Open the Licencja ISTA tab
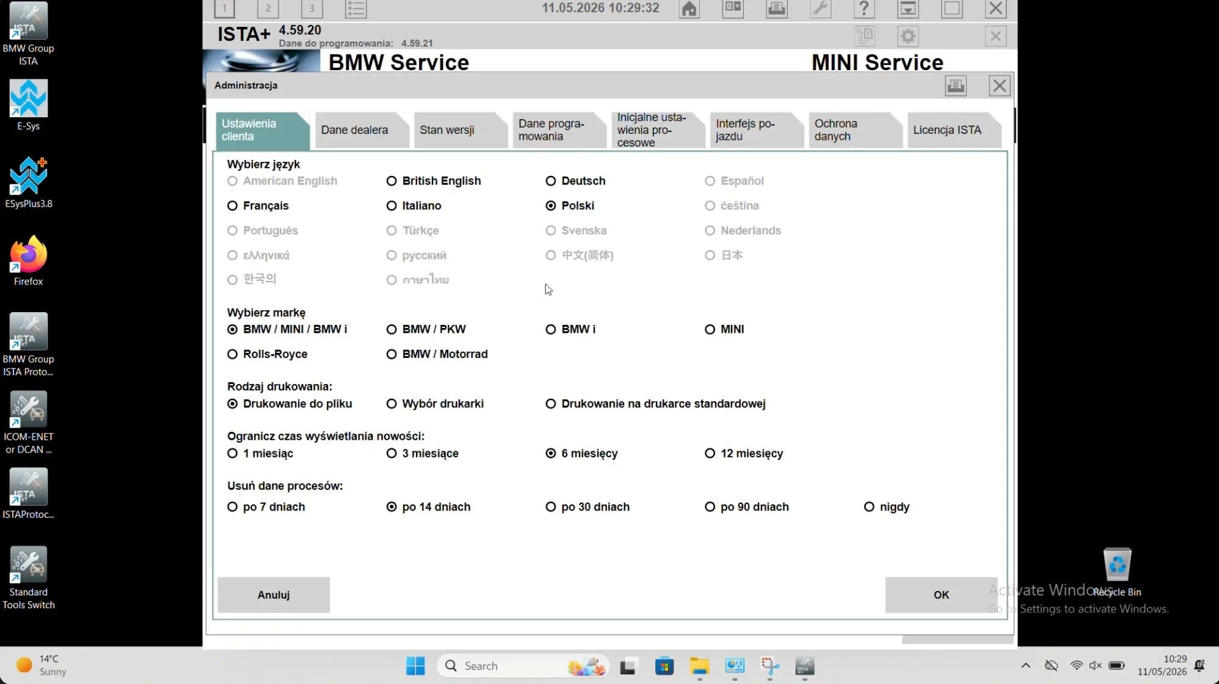The height and width of the screenshot is (684, 1219). (x=953, y=130)
